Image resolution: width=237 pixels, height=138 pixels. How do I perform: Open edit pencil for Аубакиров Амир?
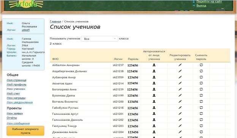tap(180, 77)
